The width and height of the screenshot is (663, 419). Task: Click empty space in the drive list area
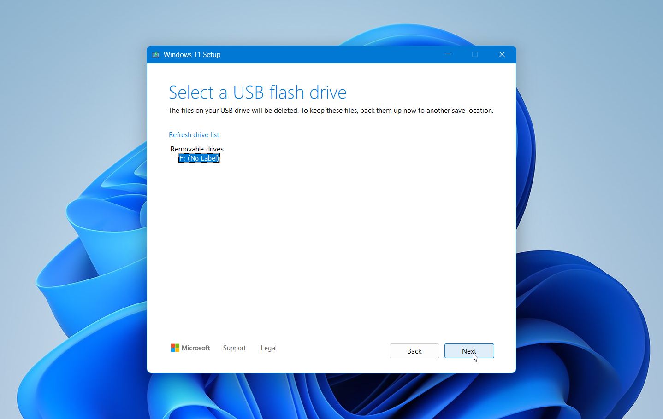[332, 239]
